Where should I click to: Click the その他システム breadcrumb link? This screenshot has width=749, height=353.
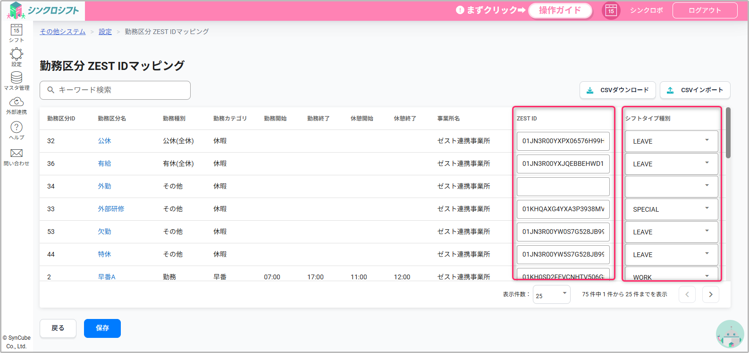(63, 32)
